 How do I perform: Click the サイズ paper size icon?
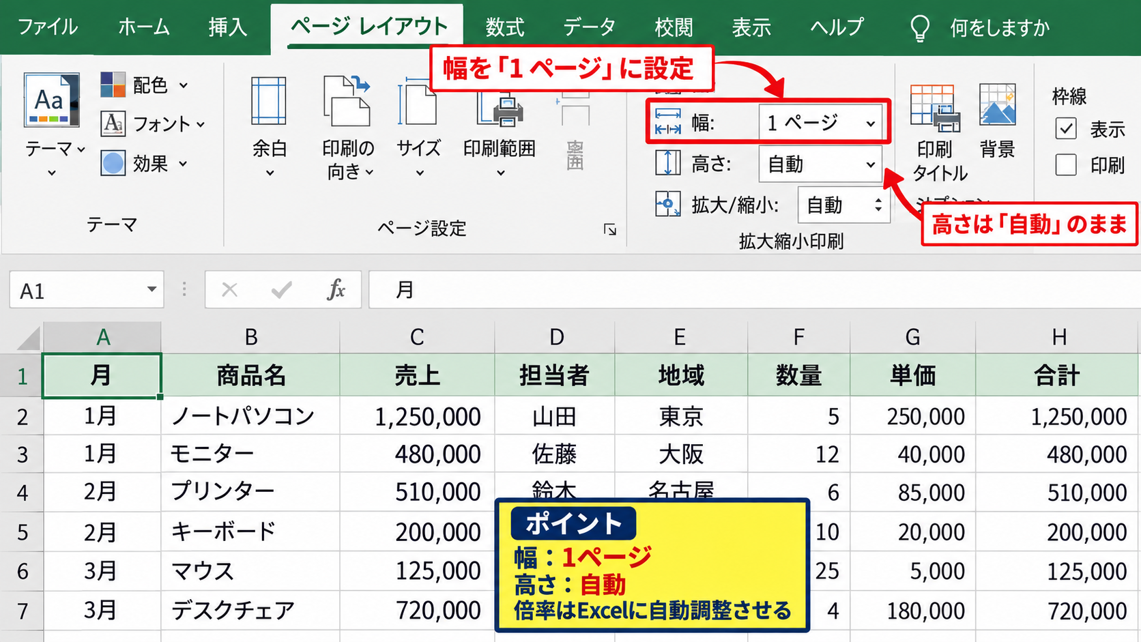tap(418, 102)
